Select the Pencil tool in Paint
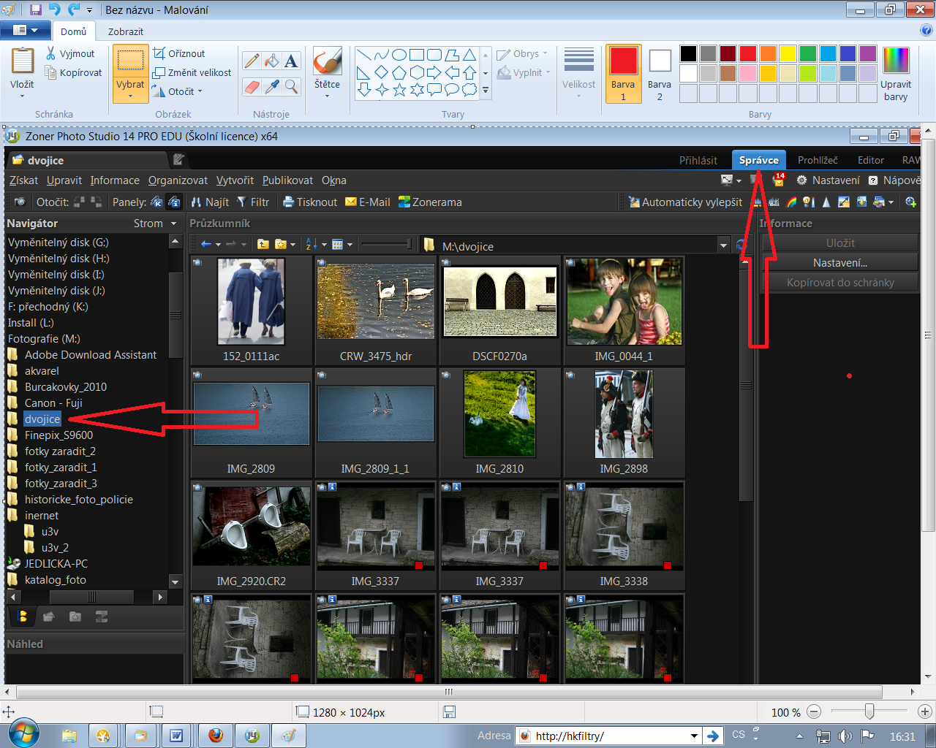Image resolution: width=936 pixels, height=748 pixels. coord(252,61)
